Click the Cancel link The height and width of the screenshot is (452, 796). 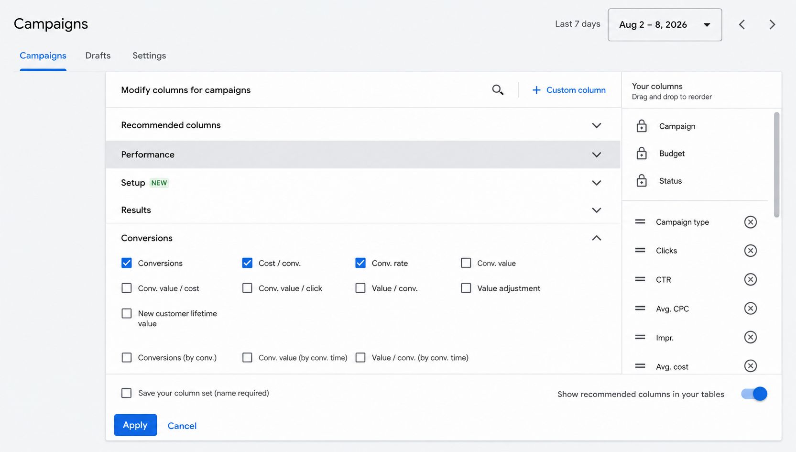click(182, 426)
